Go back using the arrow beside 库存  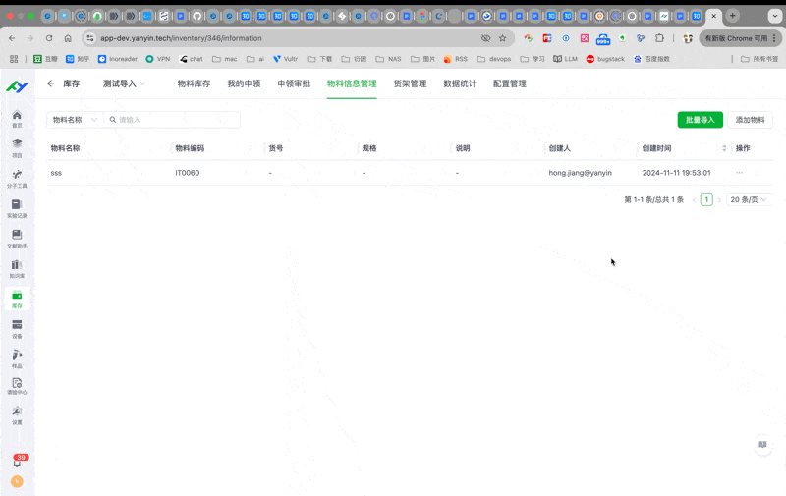[x=51, y=83]
